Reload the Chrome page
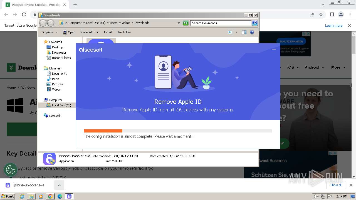Screen dimensions: 356x200 [24, 14]
